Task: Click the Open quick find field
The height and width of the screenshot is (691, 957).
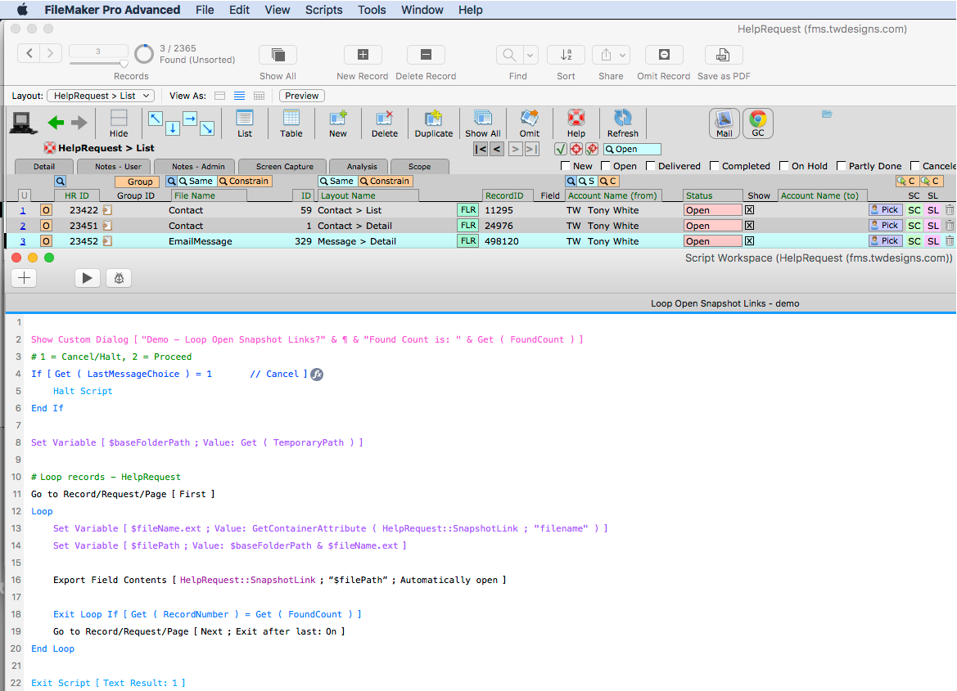Action: click(x=632, y=149)
